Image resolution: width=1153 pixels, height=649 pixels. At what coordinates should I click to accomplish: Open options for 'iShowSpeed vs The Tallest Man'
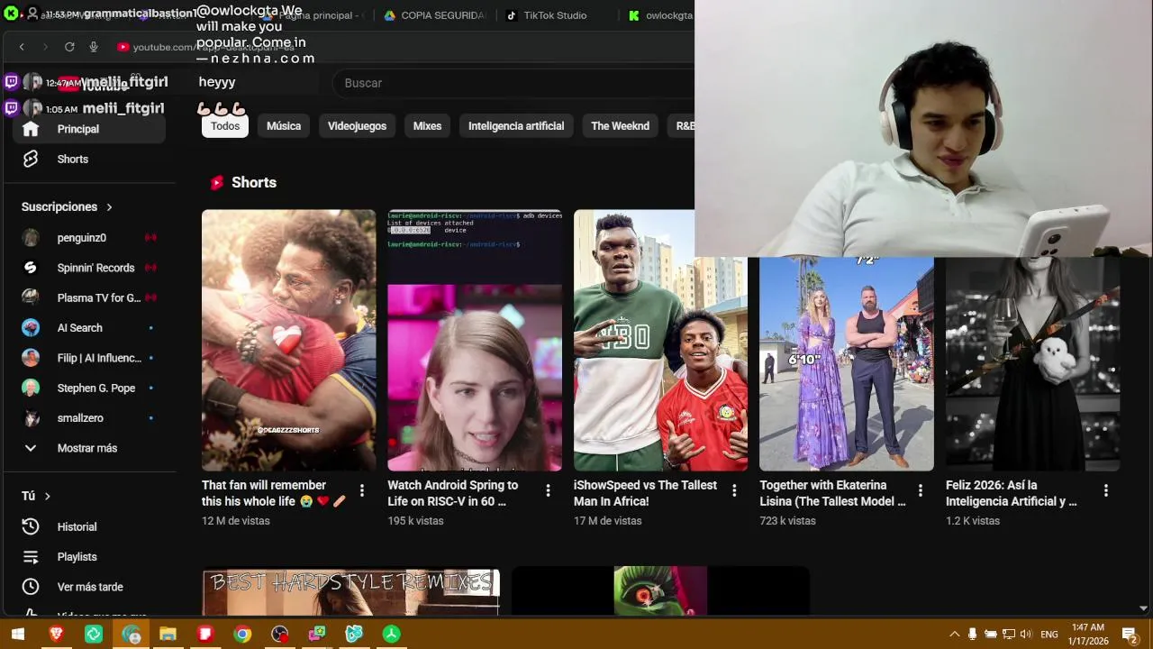click(x=734, y=490)
